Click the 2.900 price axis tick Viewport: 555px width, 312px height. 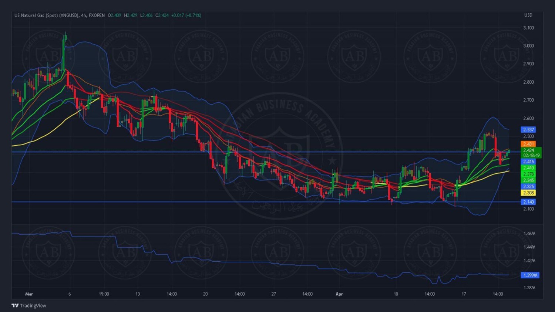[528, 64]
